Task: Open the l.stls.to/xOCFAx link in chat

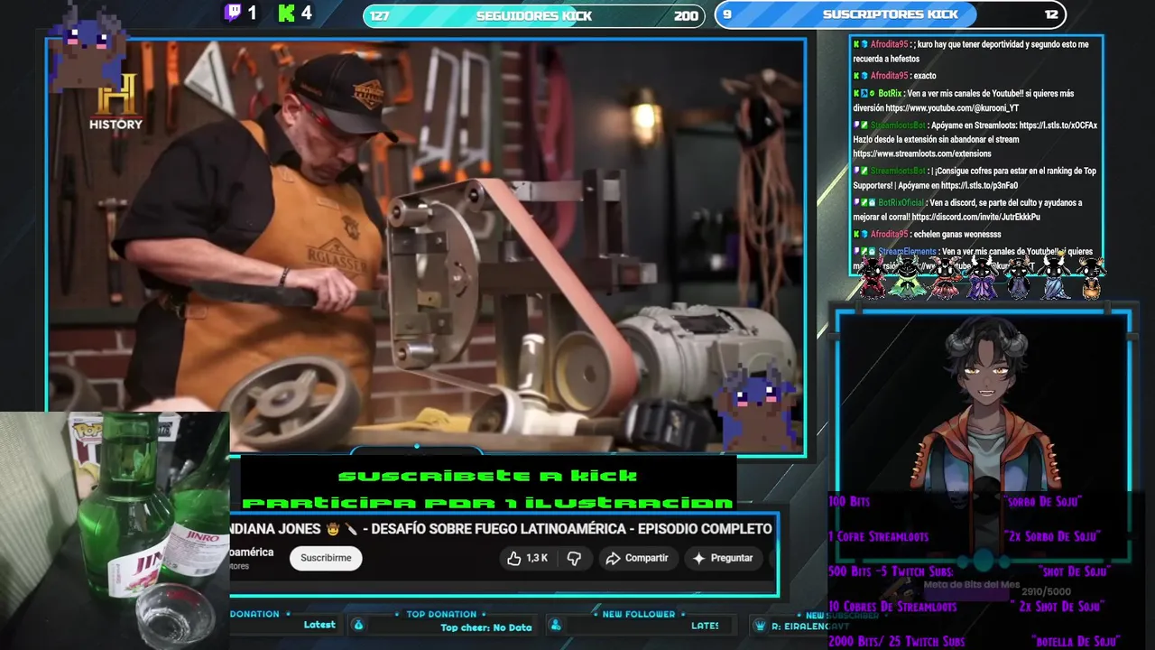Action: [x=1058, y=125]
